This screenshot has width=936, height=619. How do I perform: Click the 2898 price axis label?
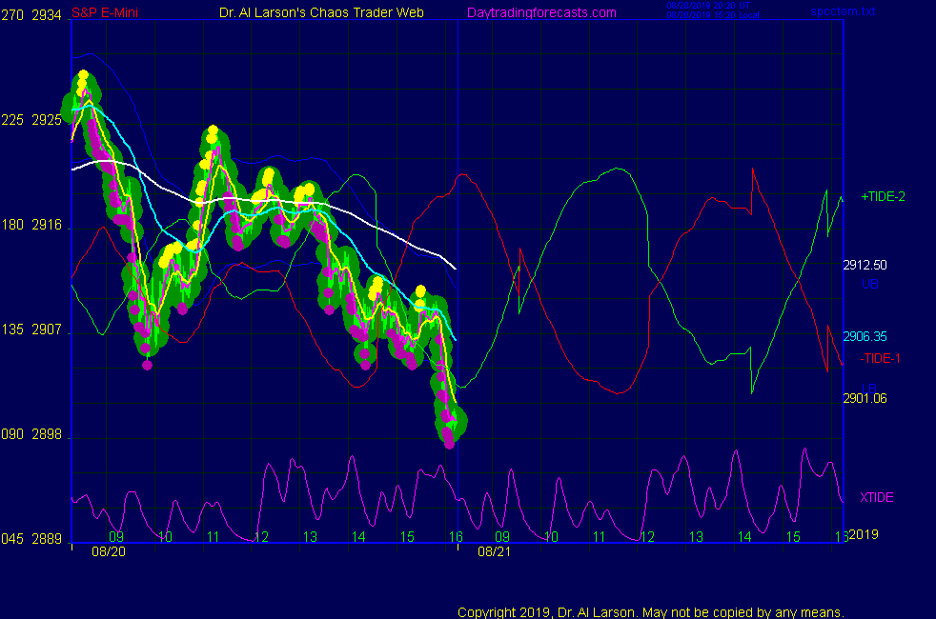pos(47,434)
